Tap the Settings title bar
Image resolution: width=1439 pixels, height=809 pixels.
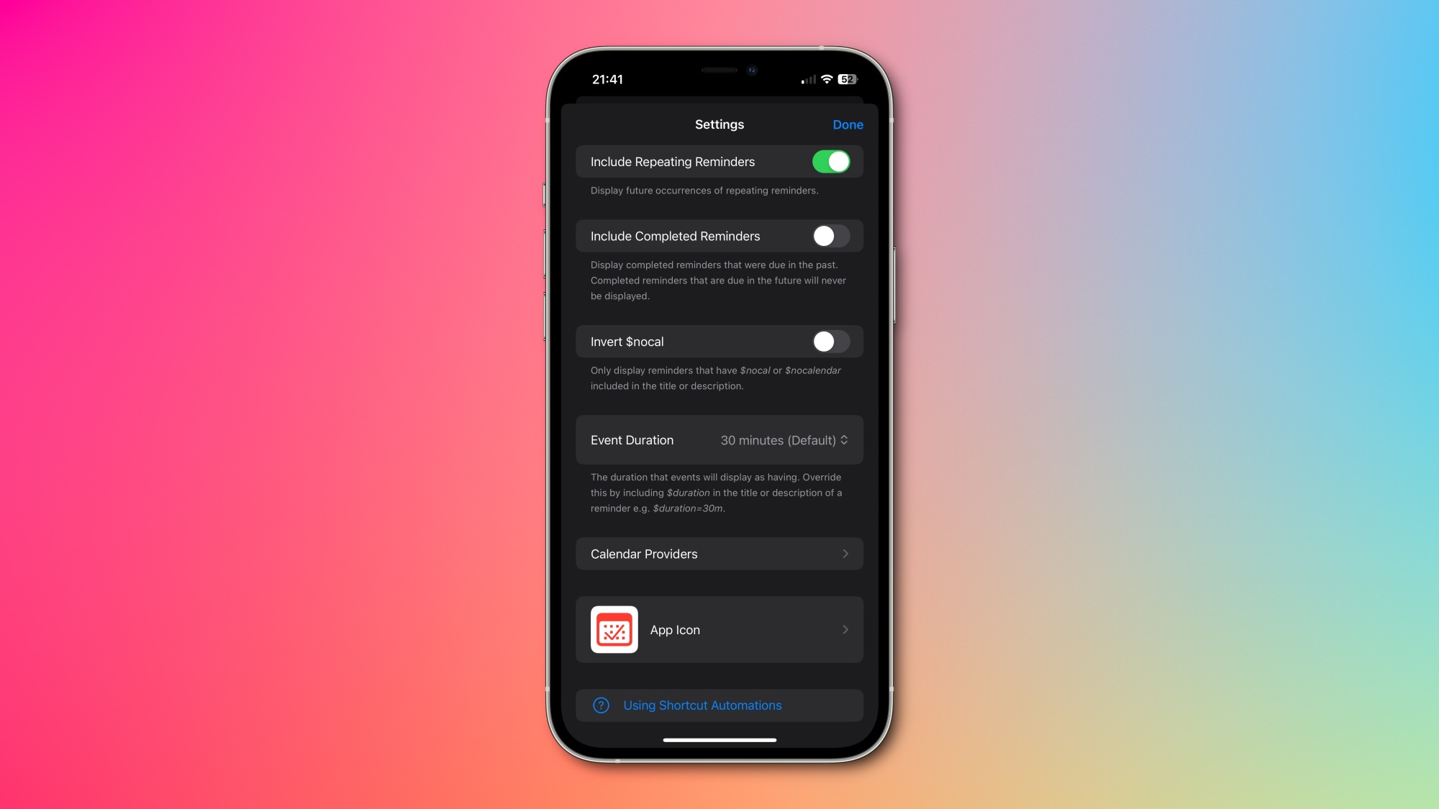(x=719, y=124)
